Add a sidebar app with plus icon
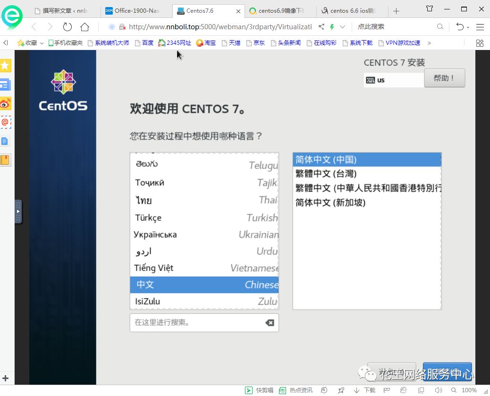This screenshot has width=490, height=396. point(5,379)
